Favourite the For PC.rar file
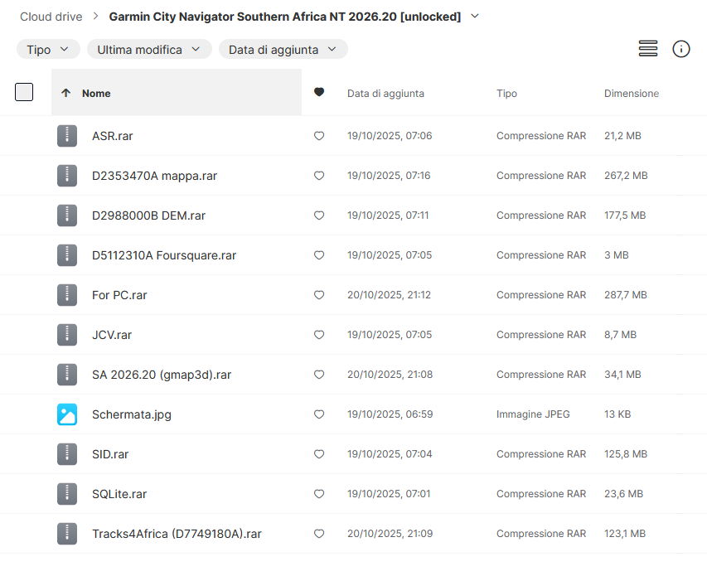 [x=319, y=295]
